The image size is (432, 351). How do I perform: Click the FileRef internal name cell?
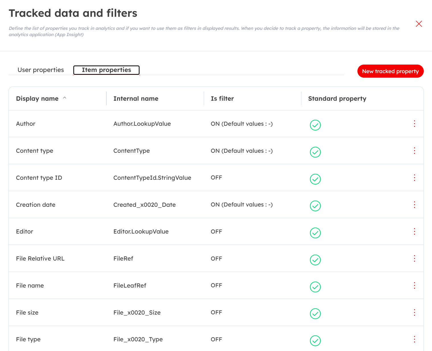pyautogui.click(x=123, y=259)
